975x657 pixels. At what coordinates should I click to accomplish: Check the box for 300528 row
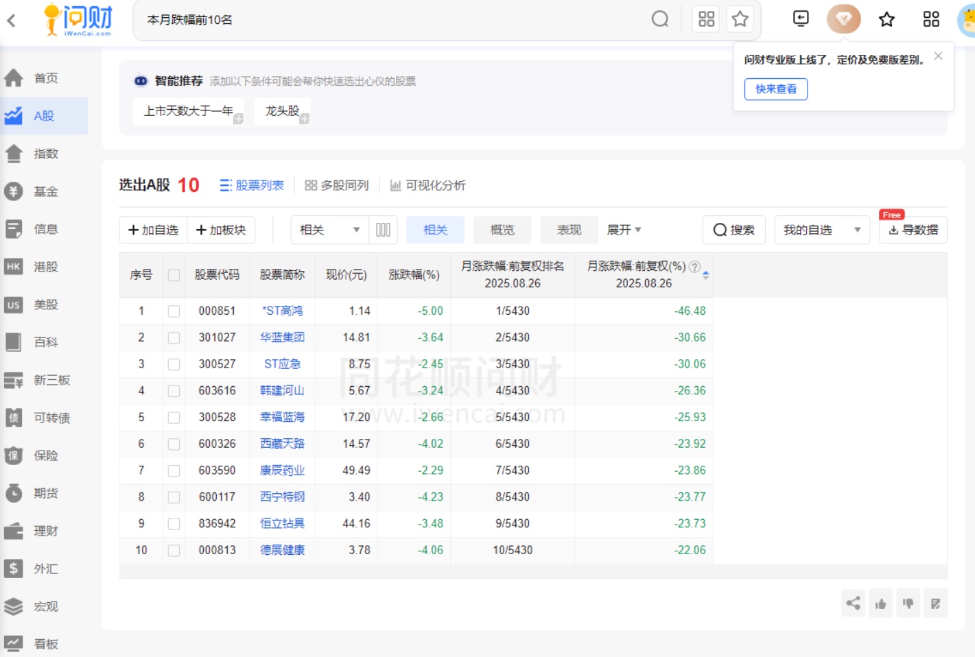tap(174, 418)
